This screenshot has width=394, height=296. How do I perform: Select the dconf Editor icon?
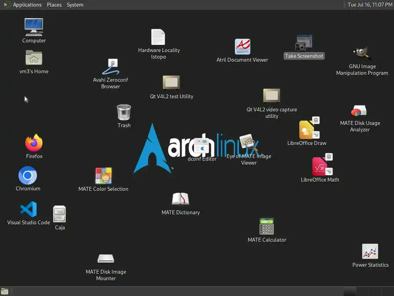tap(201, 145)
